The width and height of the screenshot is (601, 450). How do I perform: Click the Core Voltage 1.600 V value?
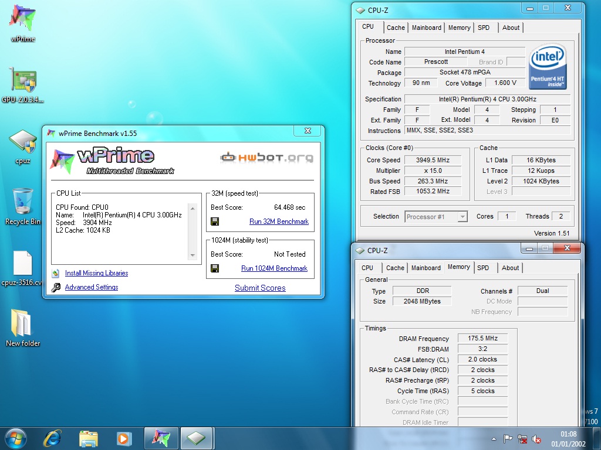[x=505, y=83]
